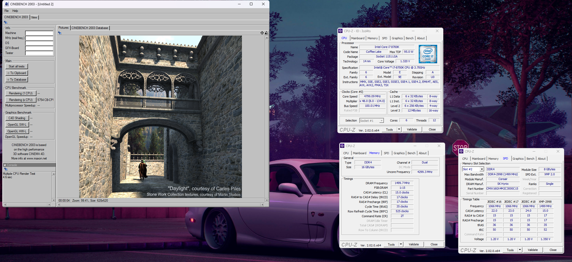Click the picture scrollbar up arrow

coord(267,37)
